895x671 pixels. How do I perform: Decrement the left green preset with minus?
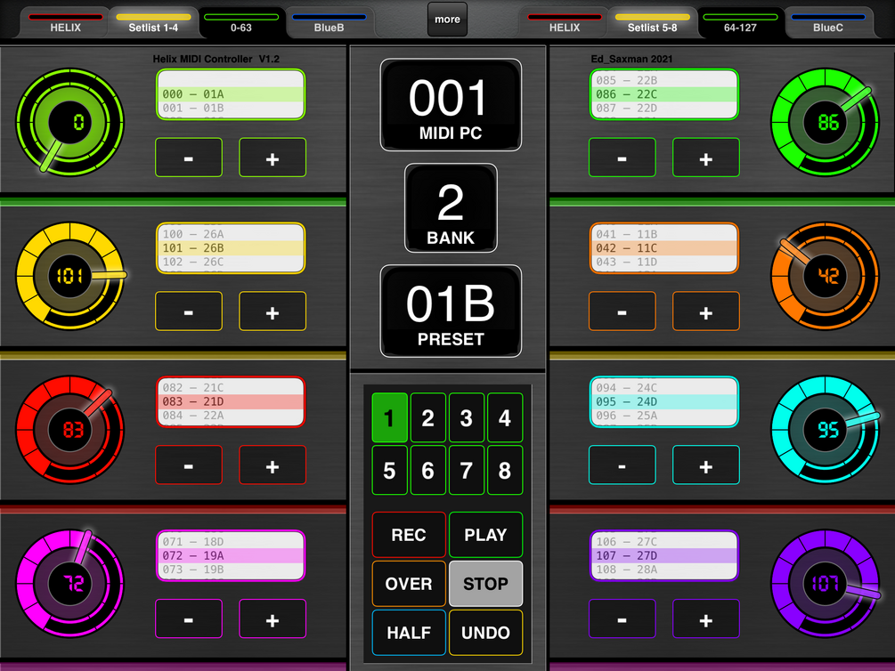[x=189, y=158]
